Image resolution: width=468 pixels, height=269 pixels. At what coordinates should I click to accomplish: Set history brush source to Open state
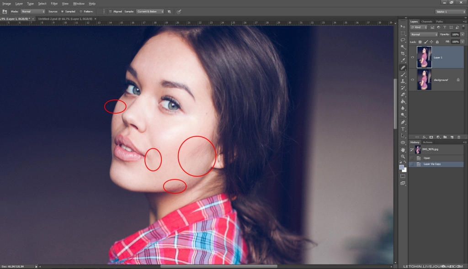pyautogui.click(x=412, y=158)
